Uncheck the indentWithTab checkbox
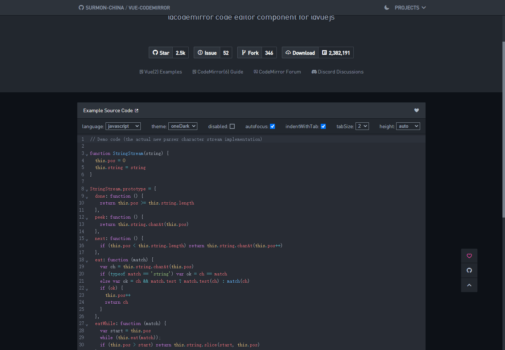This screenshot has height=350, width=505. 323,126
